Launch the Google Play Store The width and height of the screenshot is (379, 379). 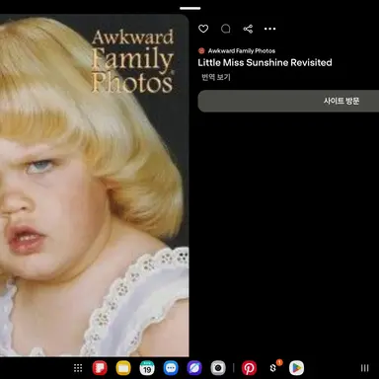(296, 368)
